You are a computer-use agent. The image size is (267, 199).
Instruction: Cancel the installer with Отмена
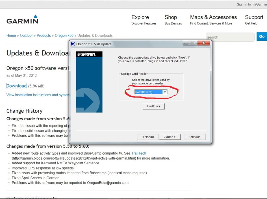click(195, 137)
